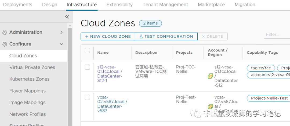Click plus icon on New Cloud Zone
Viewport: 290px width, 126px height.
(x=86, y=37)
